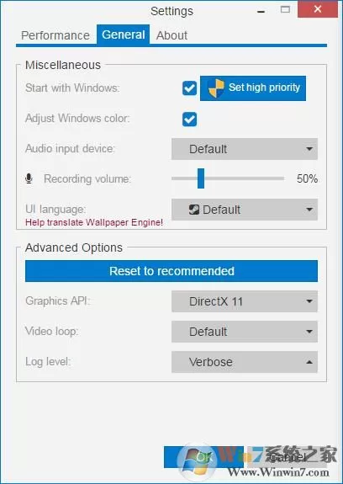Select the General tab

tap(124, 35)
